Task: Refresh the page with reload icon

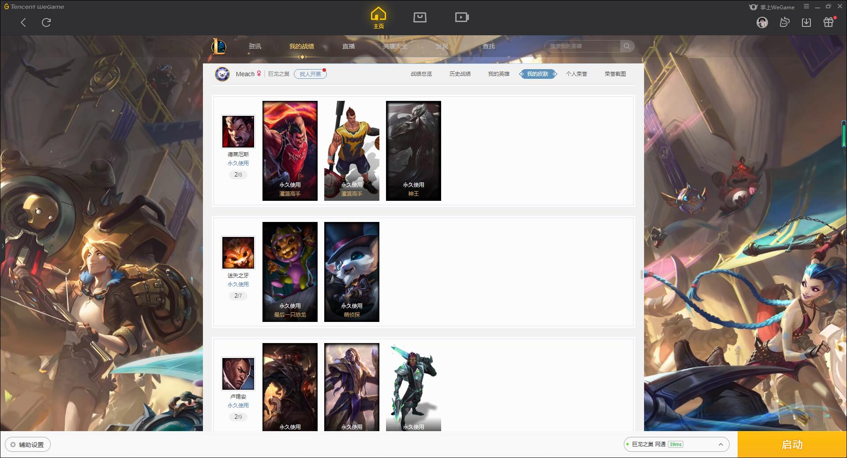Action: [46, 22]
